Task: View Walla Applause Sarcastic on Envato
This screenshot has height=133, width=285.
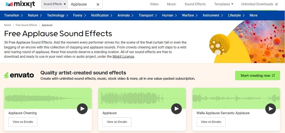Action: [211, 122]
